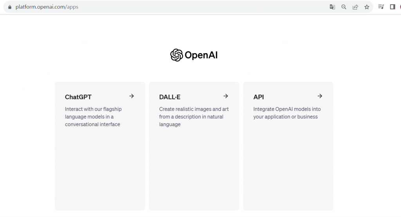Share this page using the share icon
The width and height of the screenshot is (401, 217).
(x=355, y=7)
